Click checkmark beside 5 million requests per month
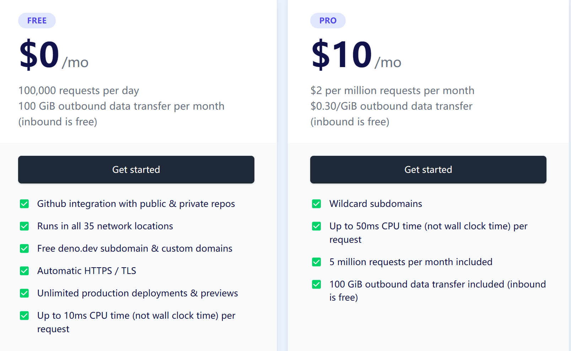Image resolution: width=571 pixels, height=351 pixels. [316, 262]
